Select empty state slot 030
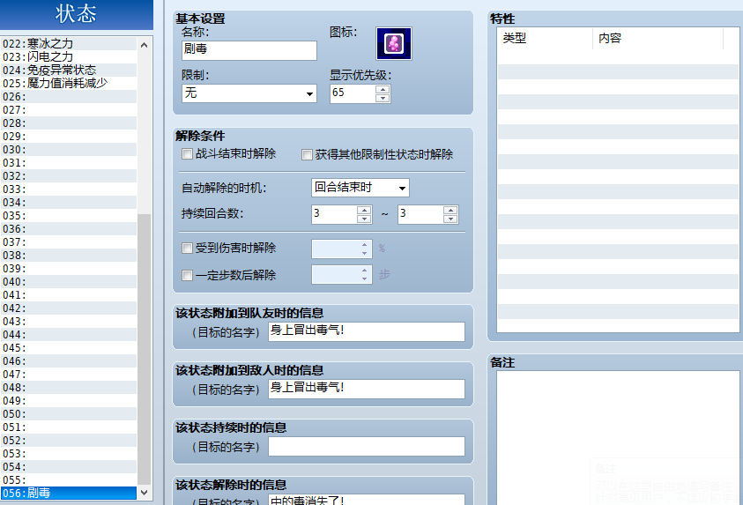The height and width of the screenshot is (505, 743). (x=69, y=150)
